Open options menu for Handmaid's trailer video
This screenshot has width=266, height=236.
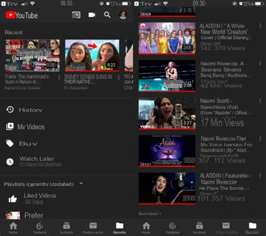pos(59,77)
